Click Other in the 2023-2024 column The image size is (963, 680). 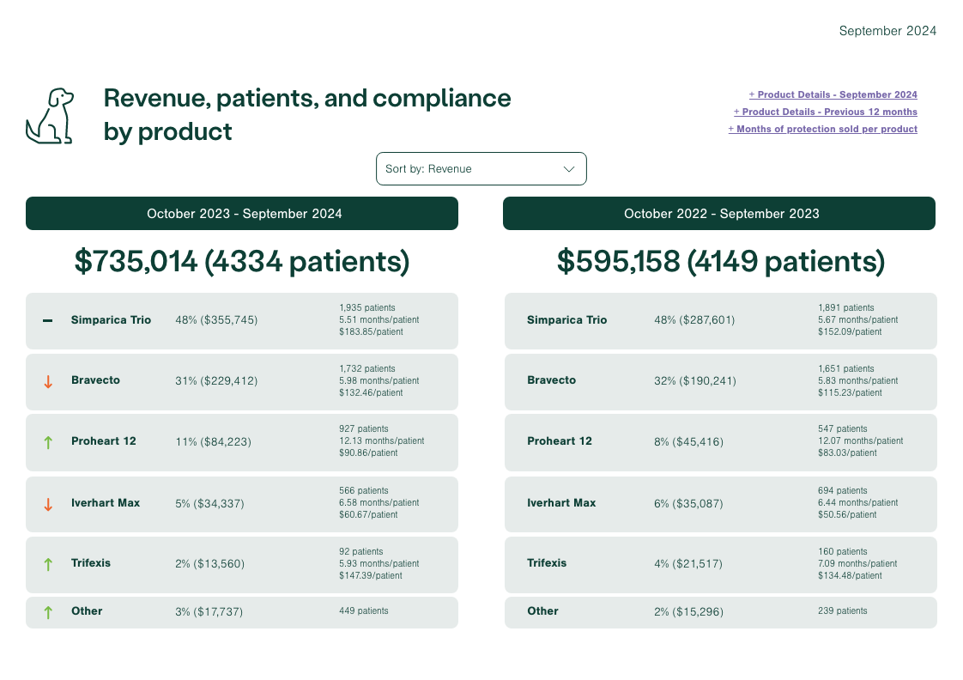point(88,611)
